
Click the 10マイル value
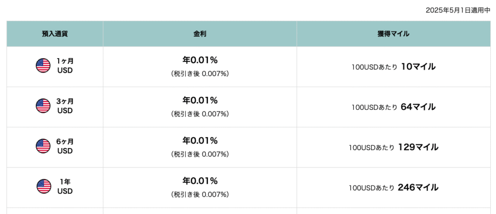(418, 67)
